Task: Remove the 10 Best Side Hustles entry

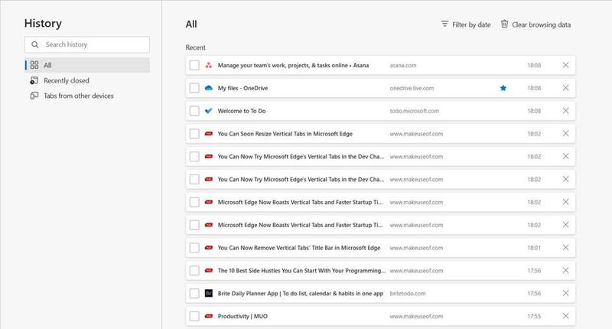Action: click(x=565, y=270)
